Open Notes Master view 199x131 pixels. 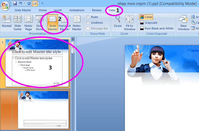coord(77,23)
